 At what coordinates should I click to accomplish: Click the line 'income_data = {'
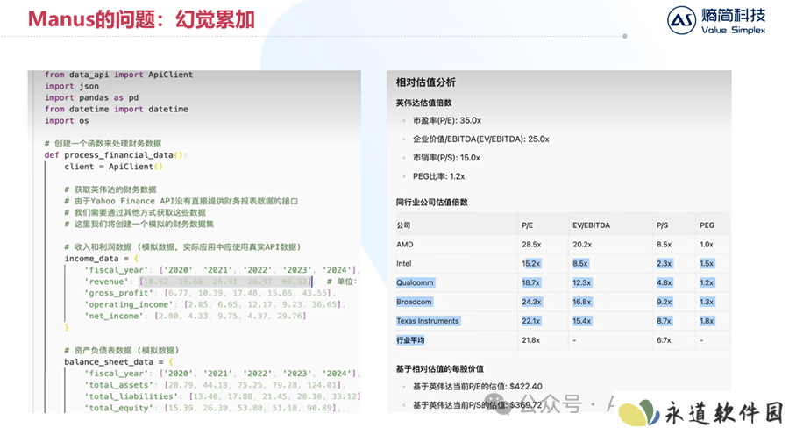(x=101, y=258)
